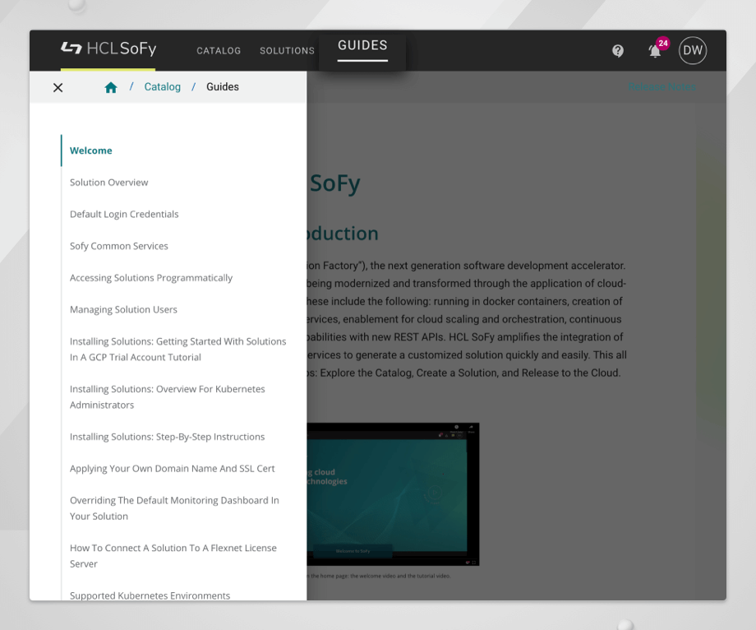Select the Guides tab
Screen dimensions: 756x630
362,46
